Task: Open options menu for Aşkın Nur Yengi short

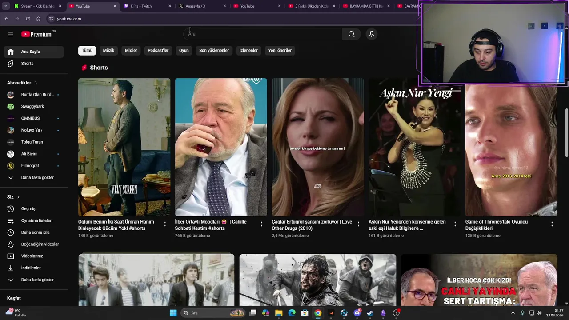Action: pos(455,224)
